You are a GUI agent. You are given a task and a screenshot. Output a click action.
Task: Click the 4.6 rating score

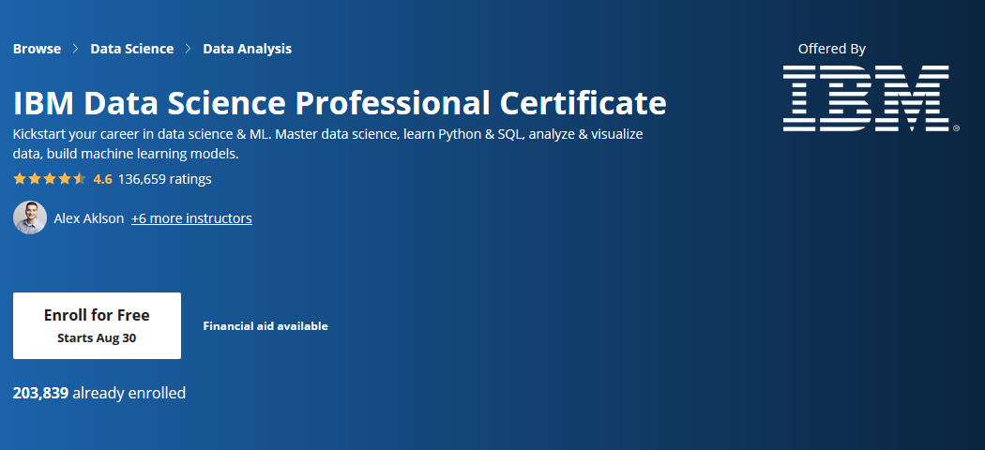102,179
